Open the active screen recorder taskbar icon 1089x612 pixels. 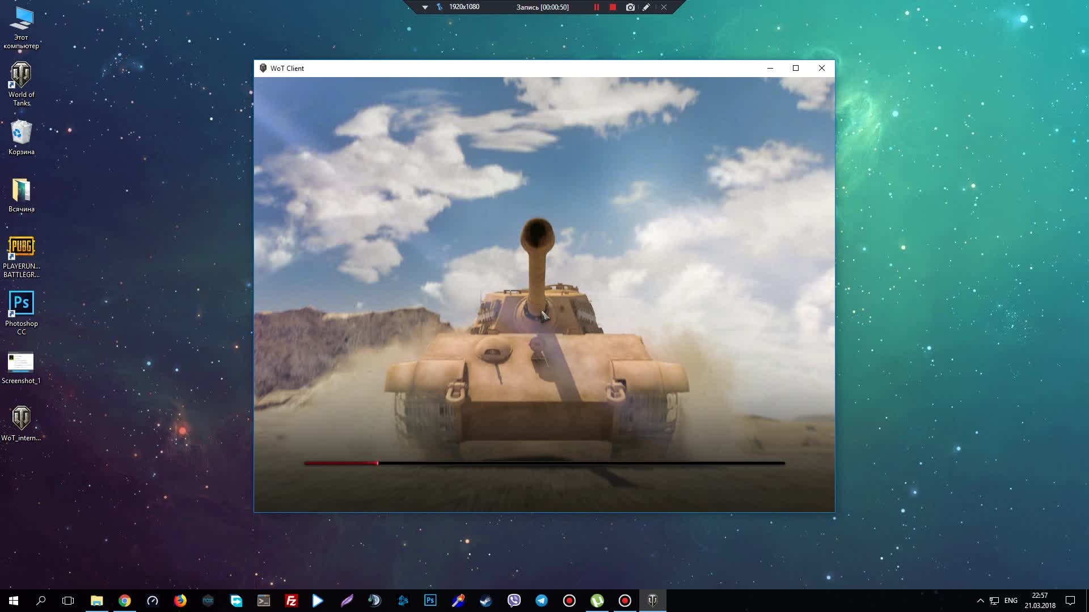[x=625, y=601]
